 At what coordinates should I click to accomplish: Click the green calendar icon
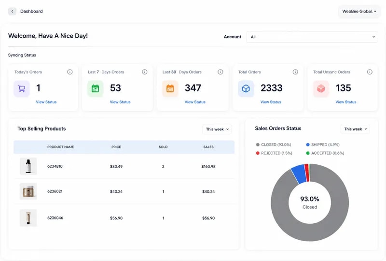pos(95,88)
